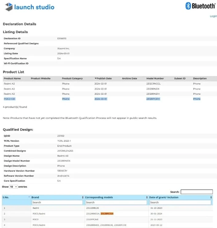Click the Product Category column header
Viewport: 217px width, 228px height.
72,78
